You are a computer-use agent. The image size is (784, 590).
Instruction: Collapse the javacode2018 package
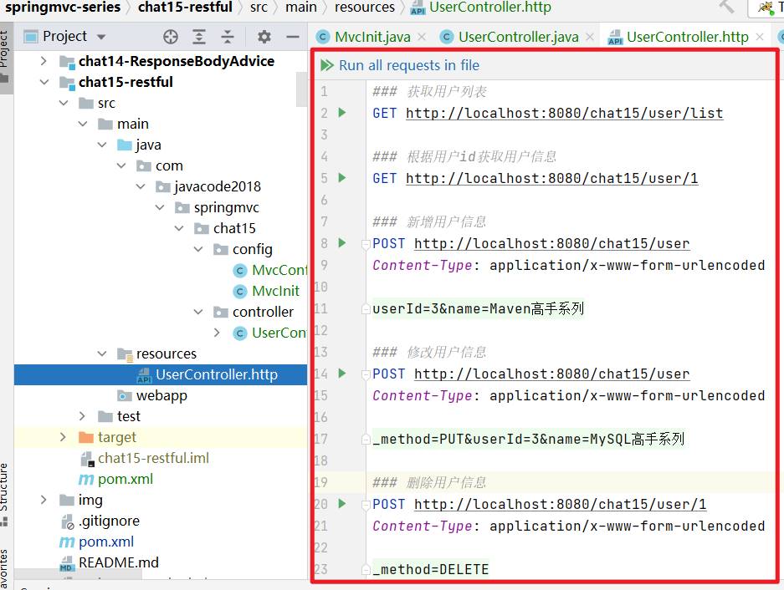pos(141,186)
